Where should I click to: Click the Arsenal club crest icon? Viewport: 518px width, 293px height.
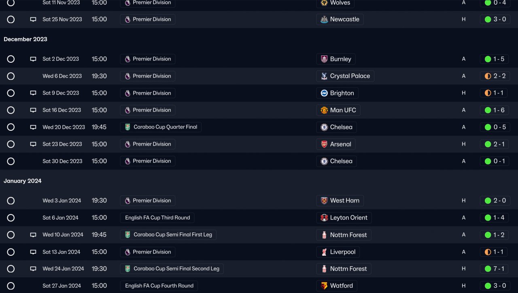click(x=324, y=144)
